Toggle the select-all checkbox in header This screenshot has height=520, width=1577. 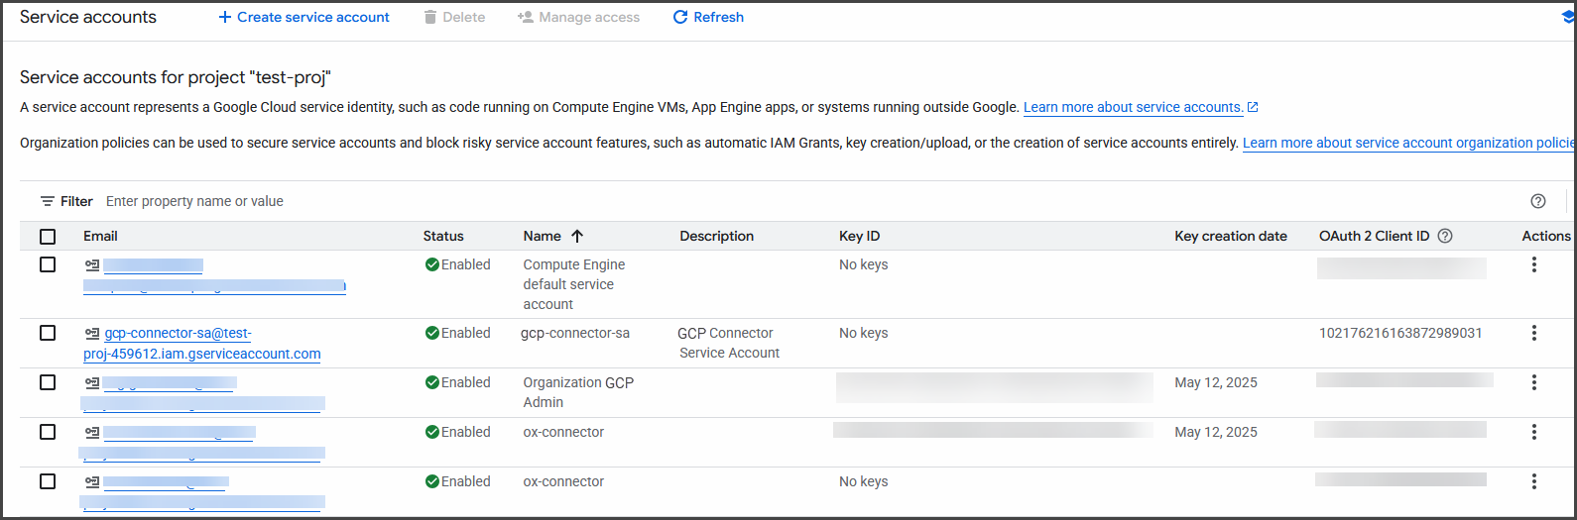coord(48,236)
